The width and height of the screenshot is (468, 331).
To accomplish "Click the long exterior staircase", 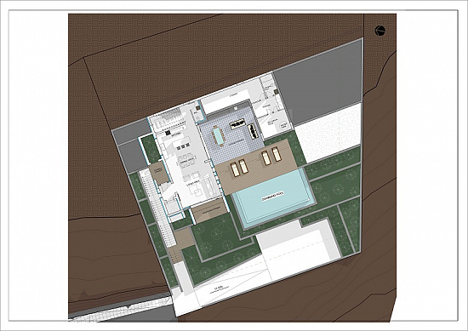I will coord(157,208).
